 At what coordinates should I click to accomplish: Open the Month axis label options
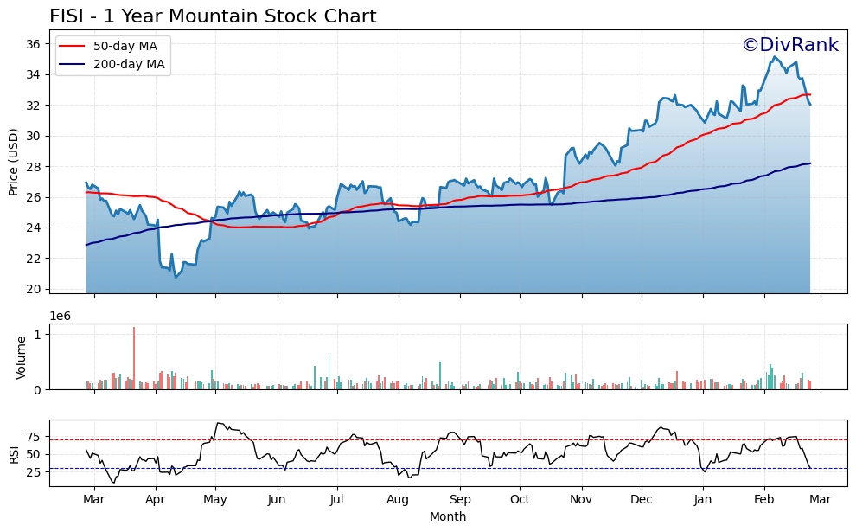(446, 515)
